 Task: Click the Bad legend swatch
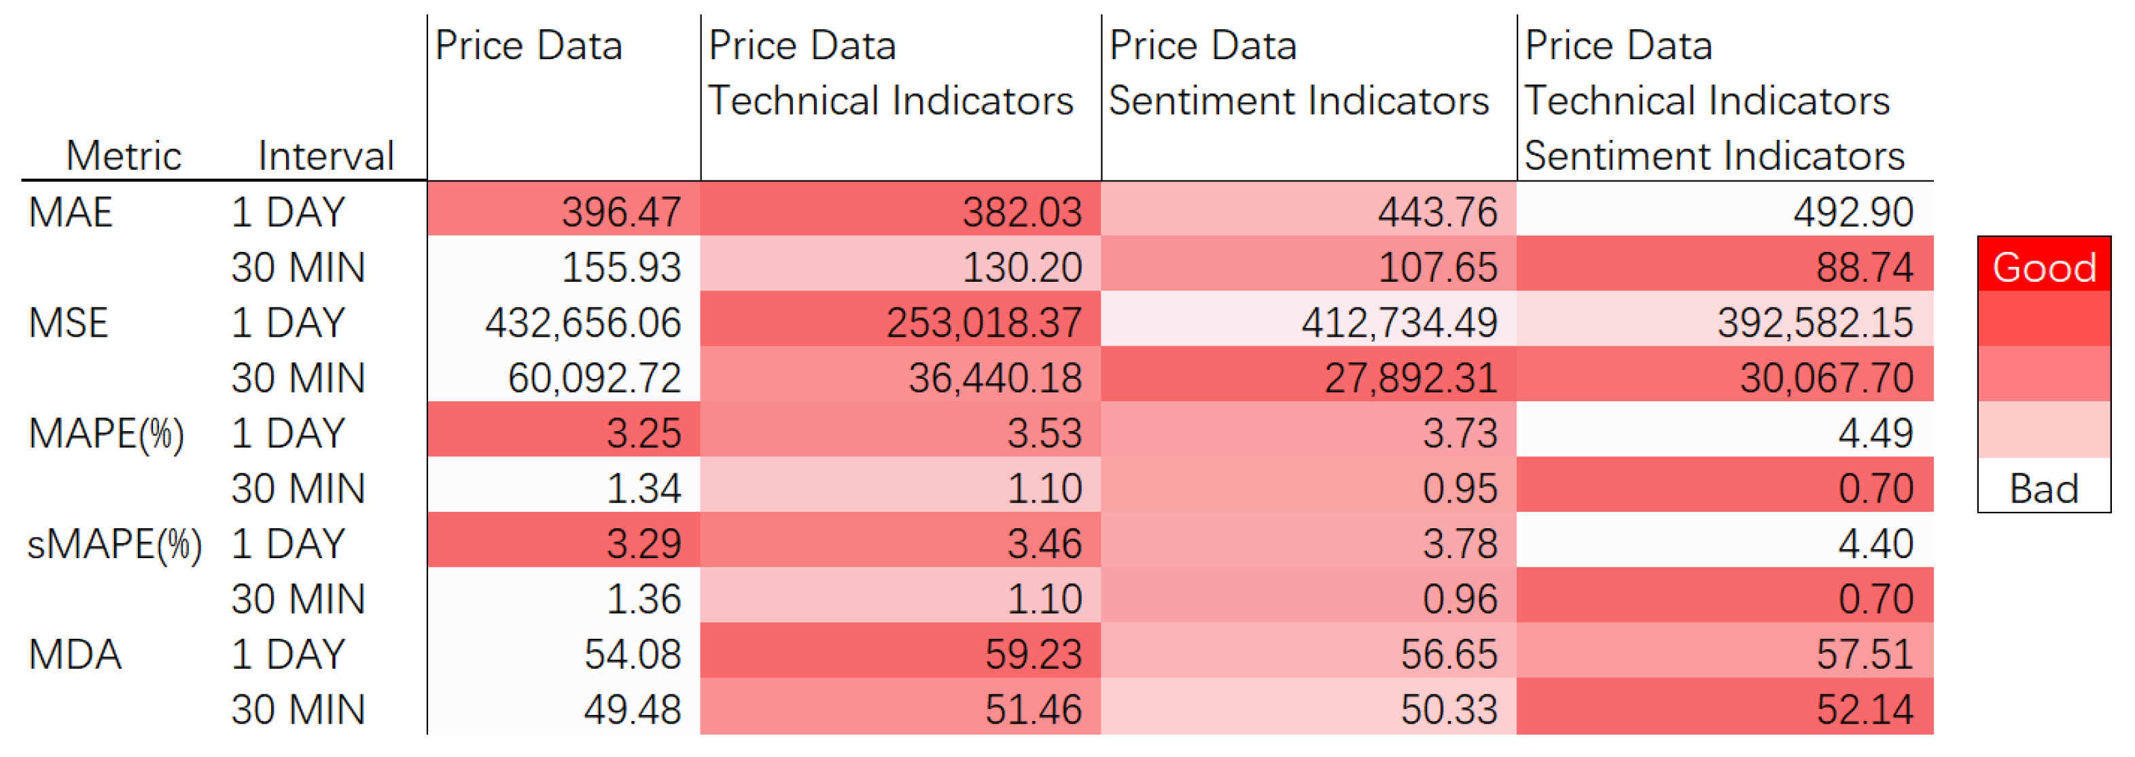click(x=2043, y=488)
